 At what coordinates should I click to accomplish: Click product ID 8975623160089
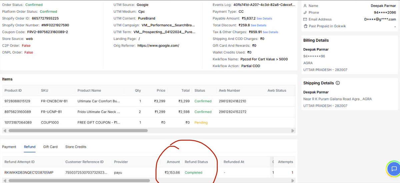pos(17,112)
